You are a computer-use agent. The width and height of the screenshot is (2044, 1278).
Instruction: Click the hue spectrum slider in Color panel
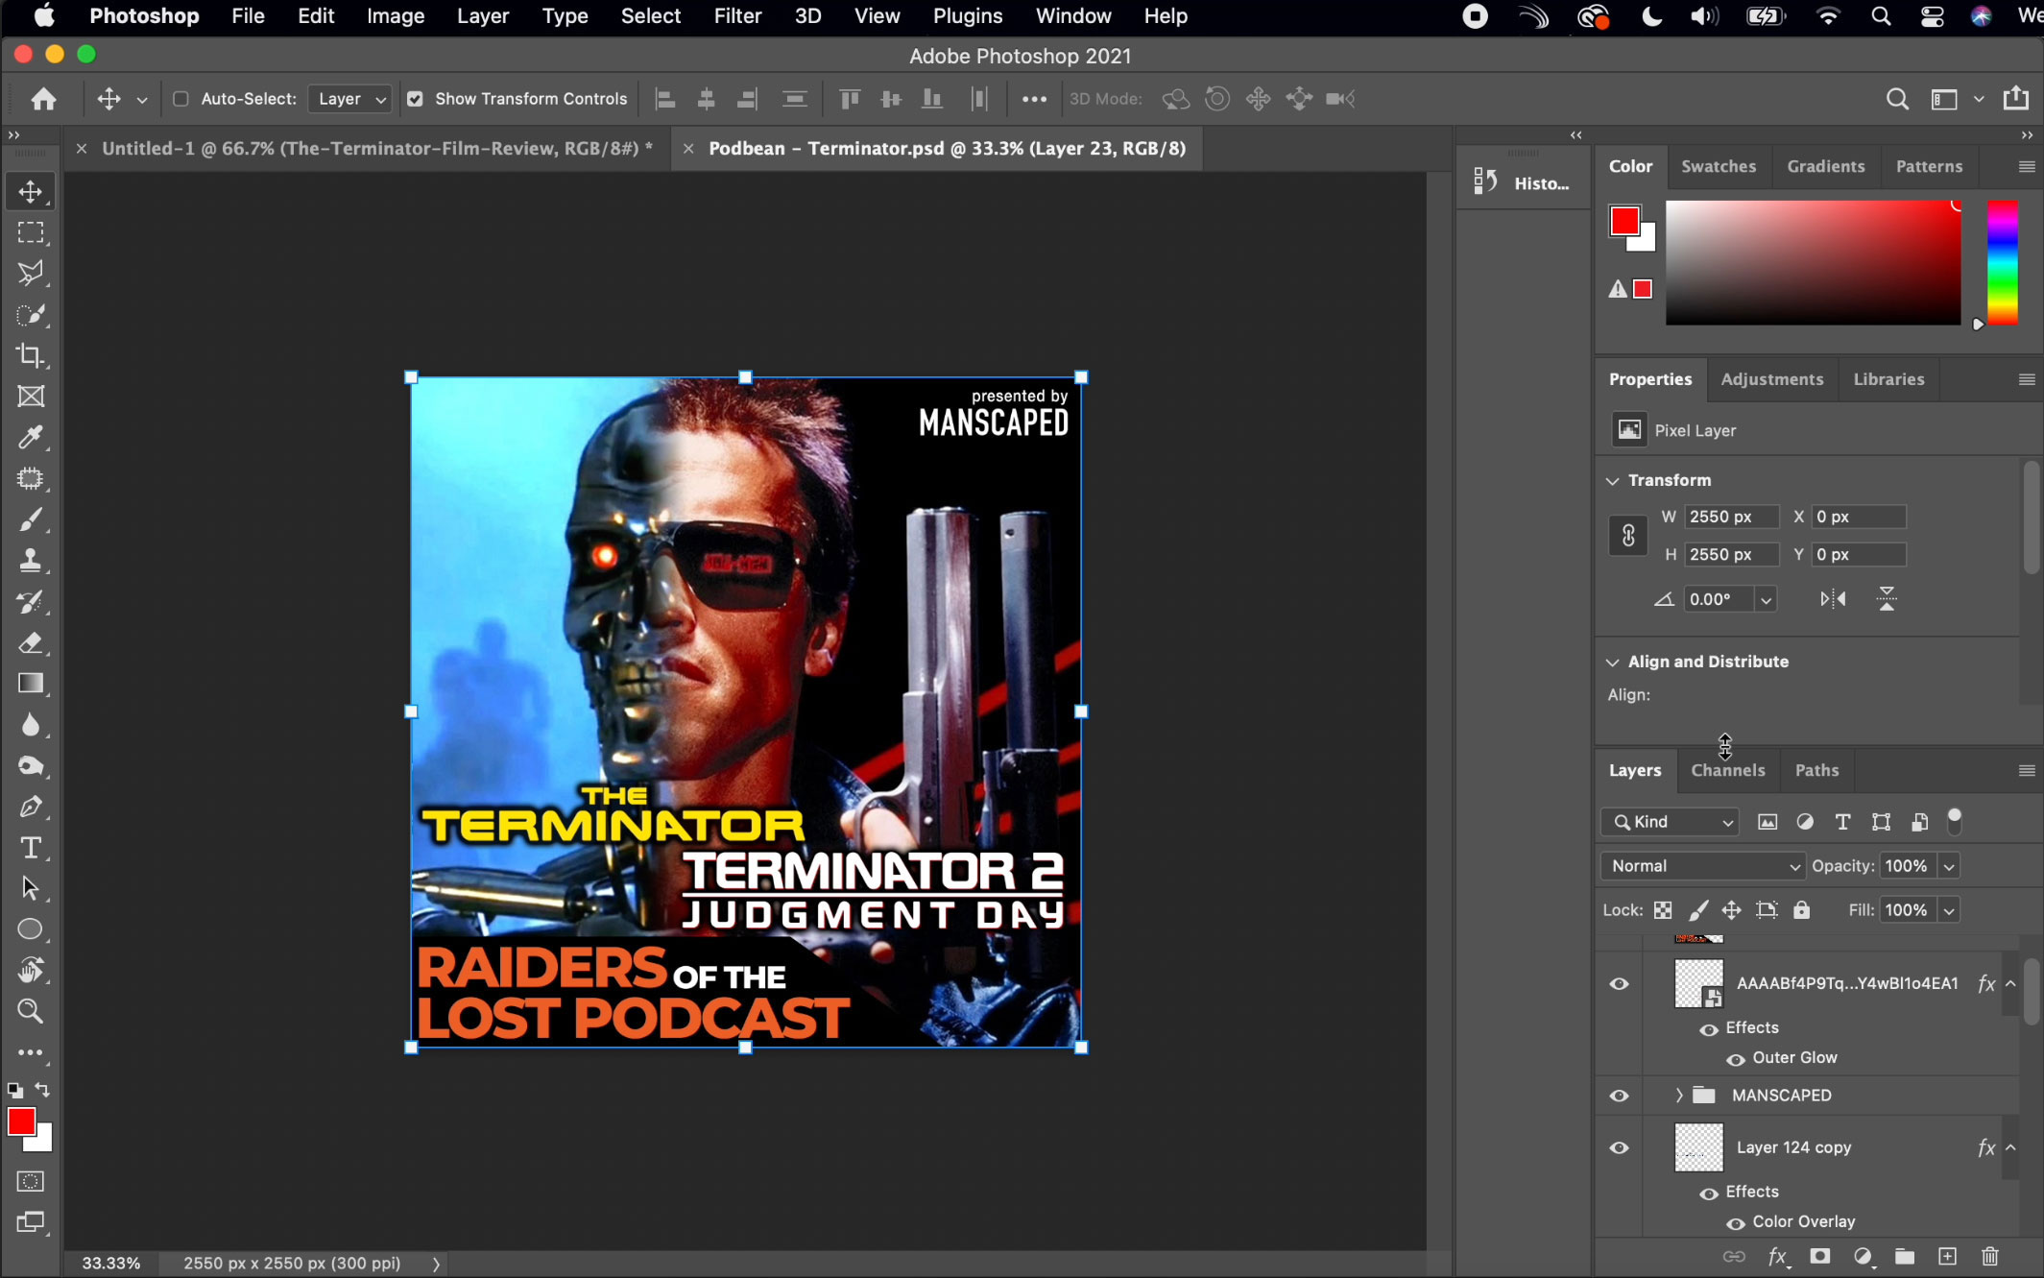2002,262
